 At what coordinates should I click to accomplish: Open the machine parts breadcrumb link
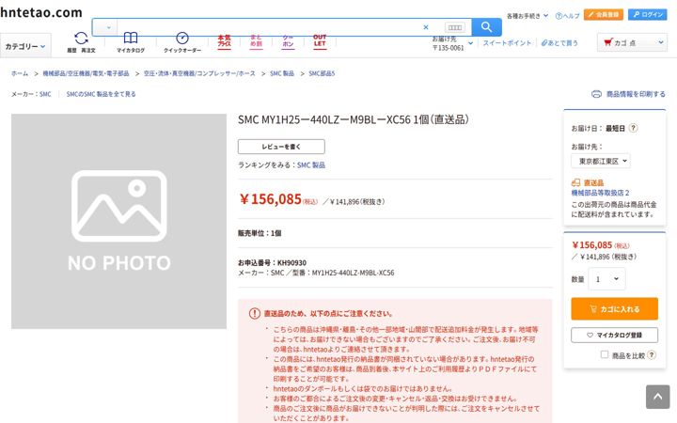click(x=86, y=73)
